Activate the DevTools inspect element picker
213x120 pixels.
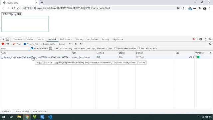(x=3, y=39)
